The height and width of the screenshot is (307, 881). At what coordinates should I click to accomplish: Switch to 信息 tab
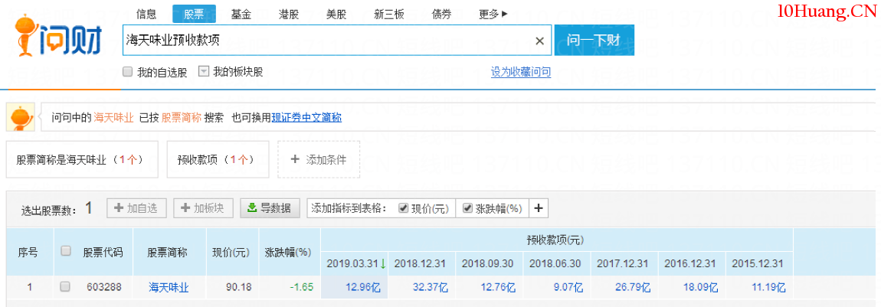point(146,14)
